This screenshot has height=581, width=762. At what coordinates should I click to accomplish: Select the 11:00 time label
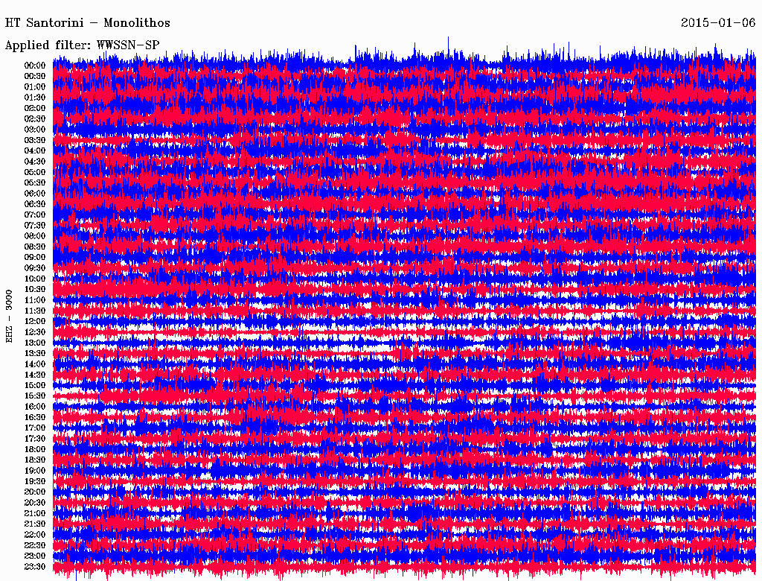(35, 299)
